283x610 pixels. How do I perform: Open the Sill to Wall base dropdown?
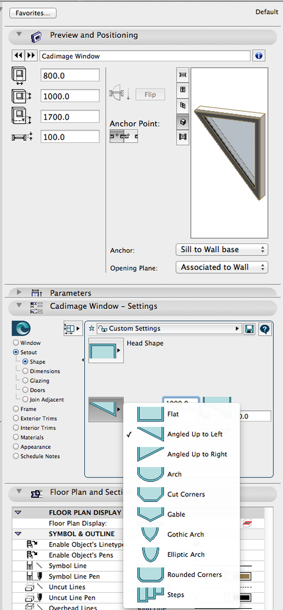click(x=222, y=249)
